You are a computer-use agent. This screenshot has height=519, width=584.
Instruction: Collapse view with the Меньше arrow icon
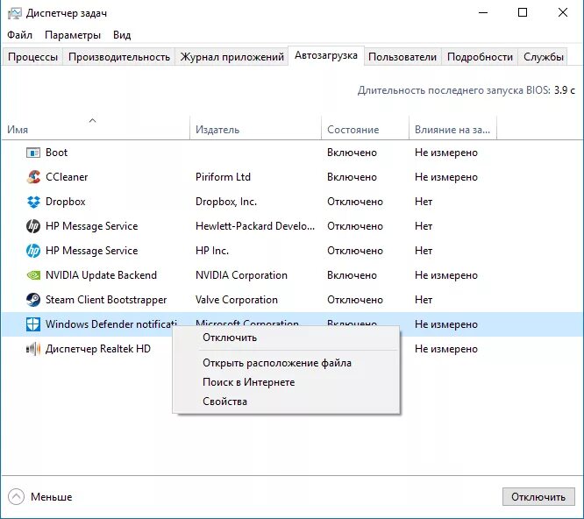coord(16,497)
